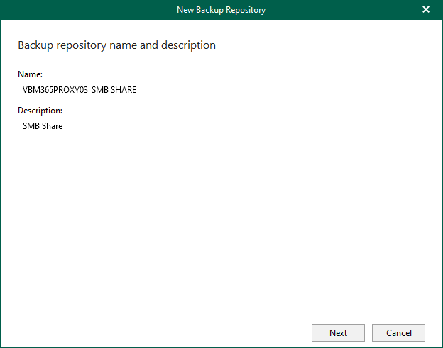Click the 'SMB Share' description text
This screenshot has width=443, height=348.
coord(43,127)
